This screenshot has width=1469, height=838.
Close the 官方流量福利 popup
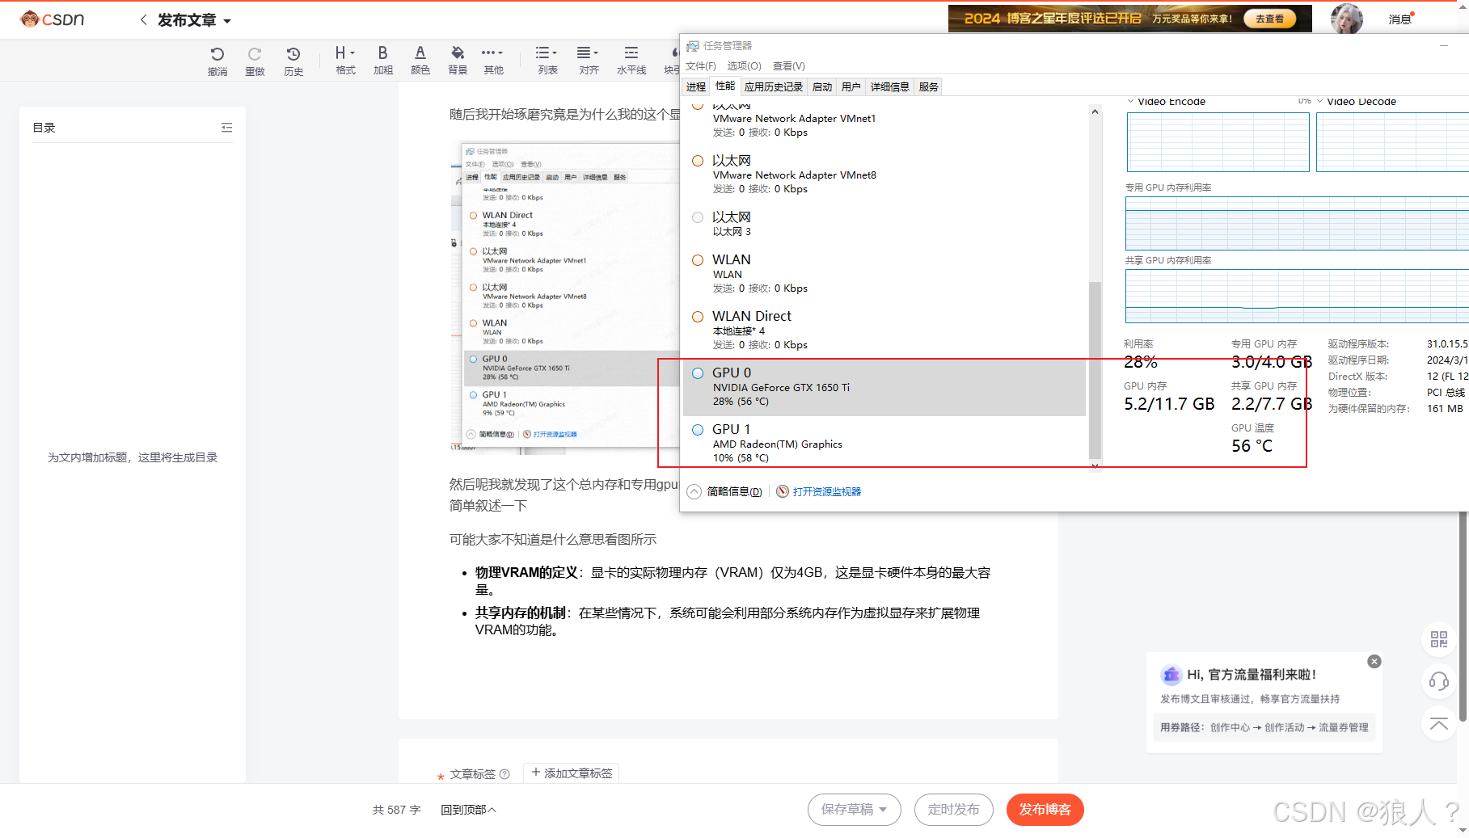(1374, 661)
